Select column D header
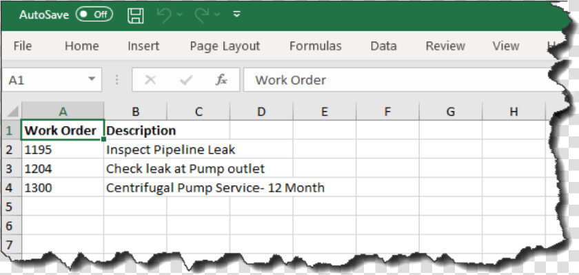 pos(261,112)
